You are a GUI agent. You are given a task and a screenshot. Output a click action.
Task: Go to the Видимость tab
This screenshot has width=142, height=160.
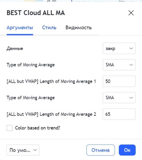coord(78,28)
